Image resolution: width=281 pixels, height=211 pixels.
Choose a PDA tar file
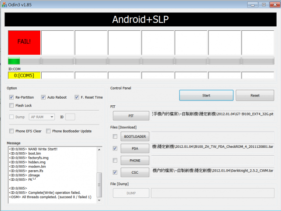(x=135, y=148)
